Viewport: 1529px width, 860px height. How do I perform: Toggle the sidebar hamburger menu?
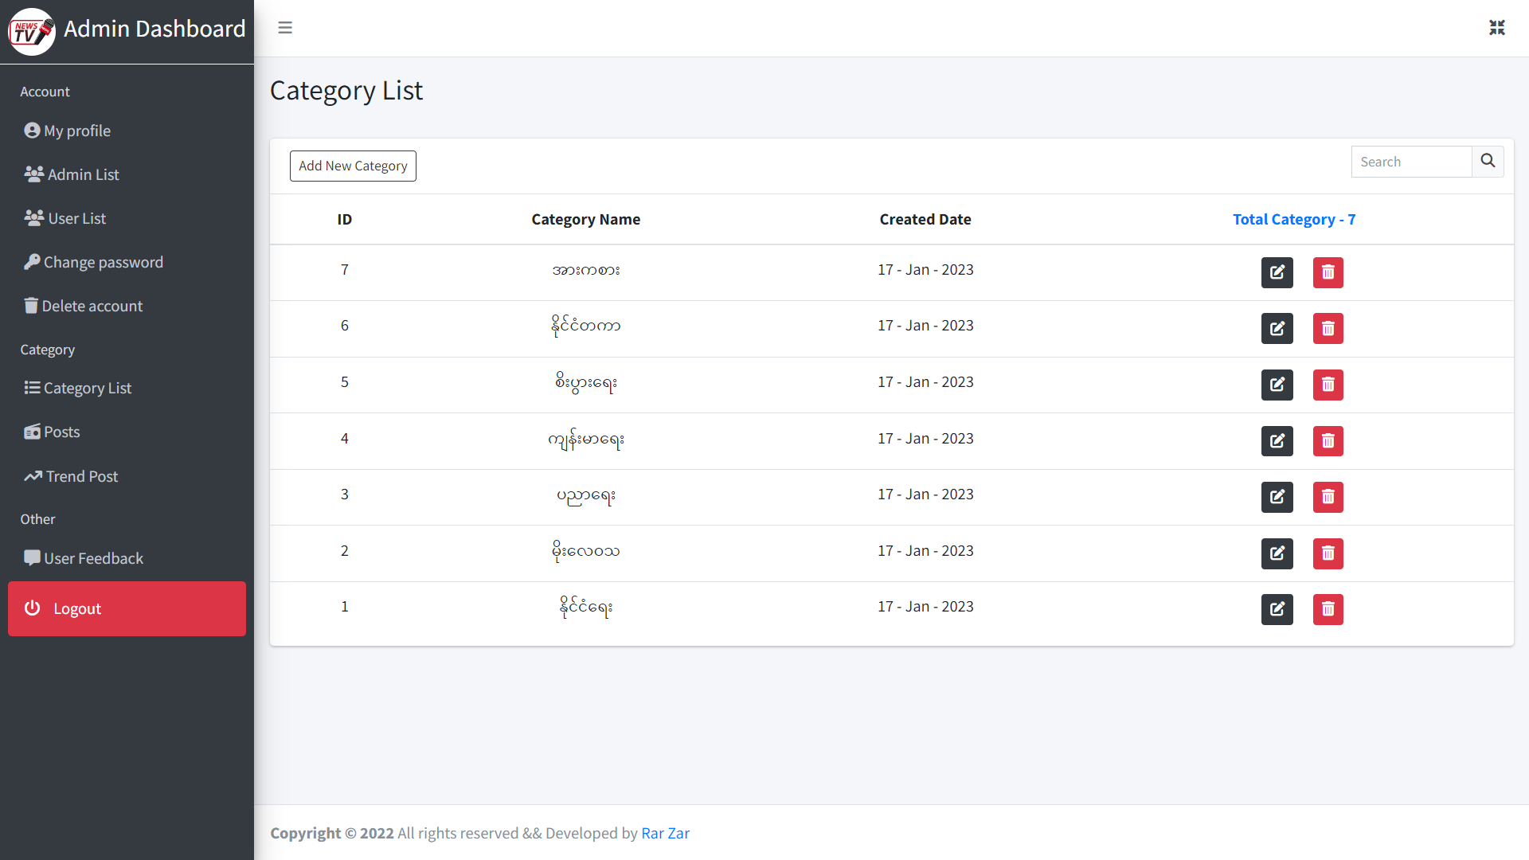285,28
